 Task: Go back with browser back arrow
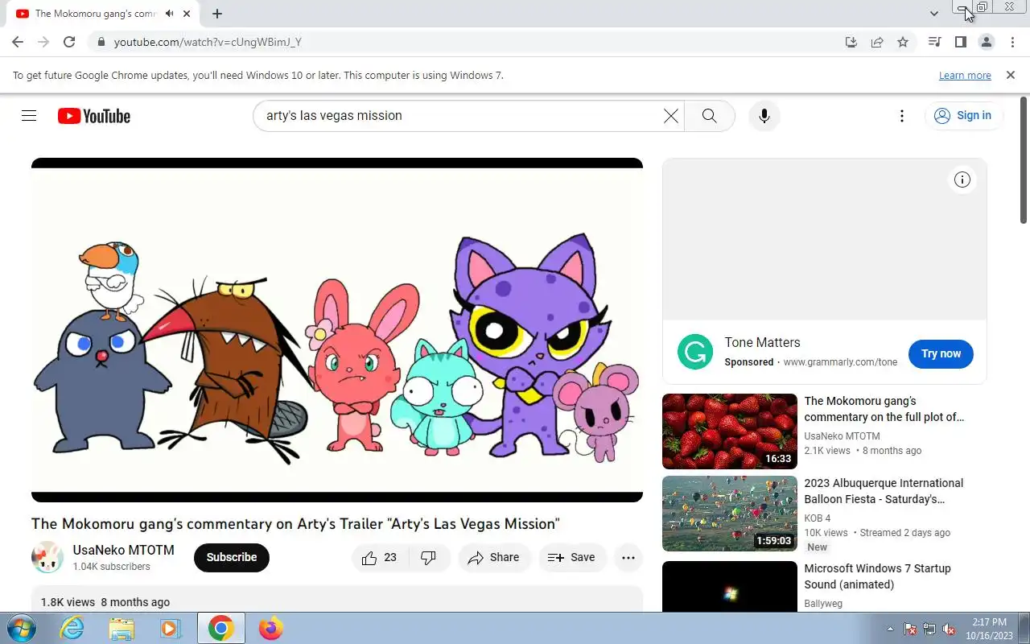pos(18,42)
